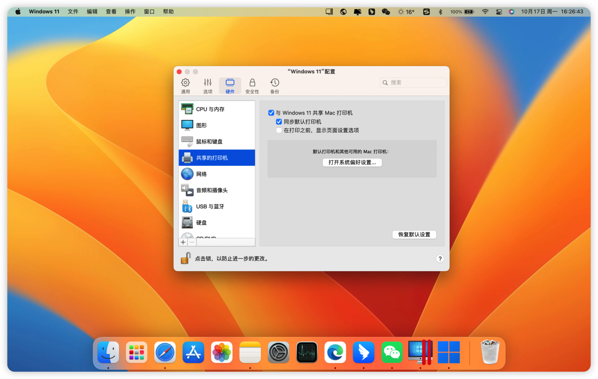Select 音频和摄像头 in hardware list
The height and width of the screenshot is (379, 598).
tap(217, 190)
